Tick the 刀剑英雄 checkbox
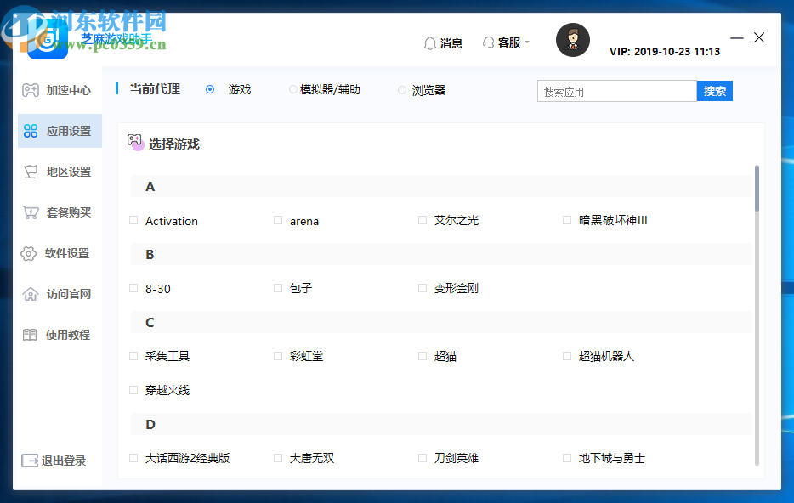This screenshot has width=794, height=503. 423,457
